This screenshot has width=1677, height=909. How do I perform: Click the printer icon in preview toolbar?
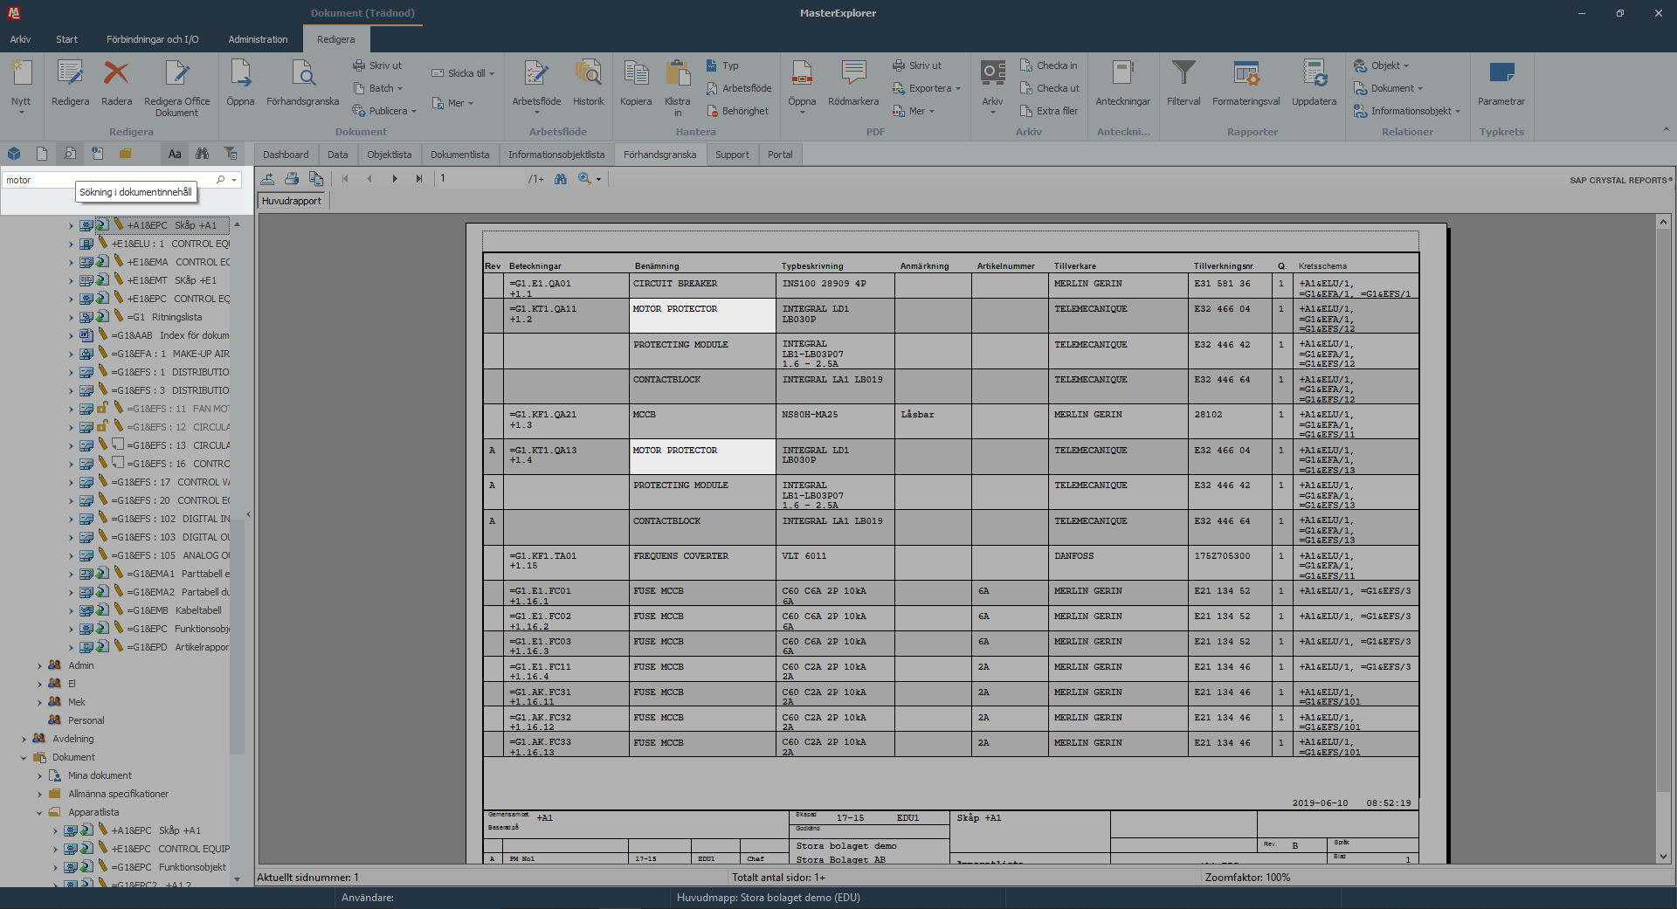pyautogui.click(x=292, y=179)
